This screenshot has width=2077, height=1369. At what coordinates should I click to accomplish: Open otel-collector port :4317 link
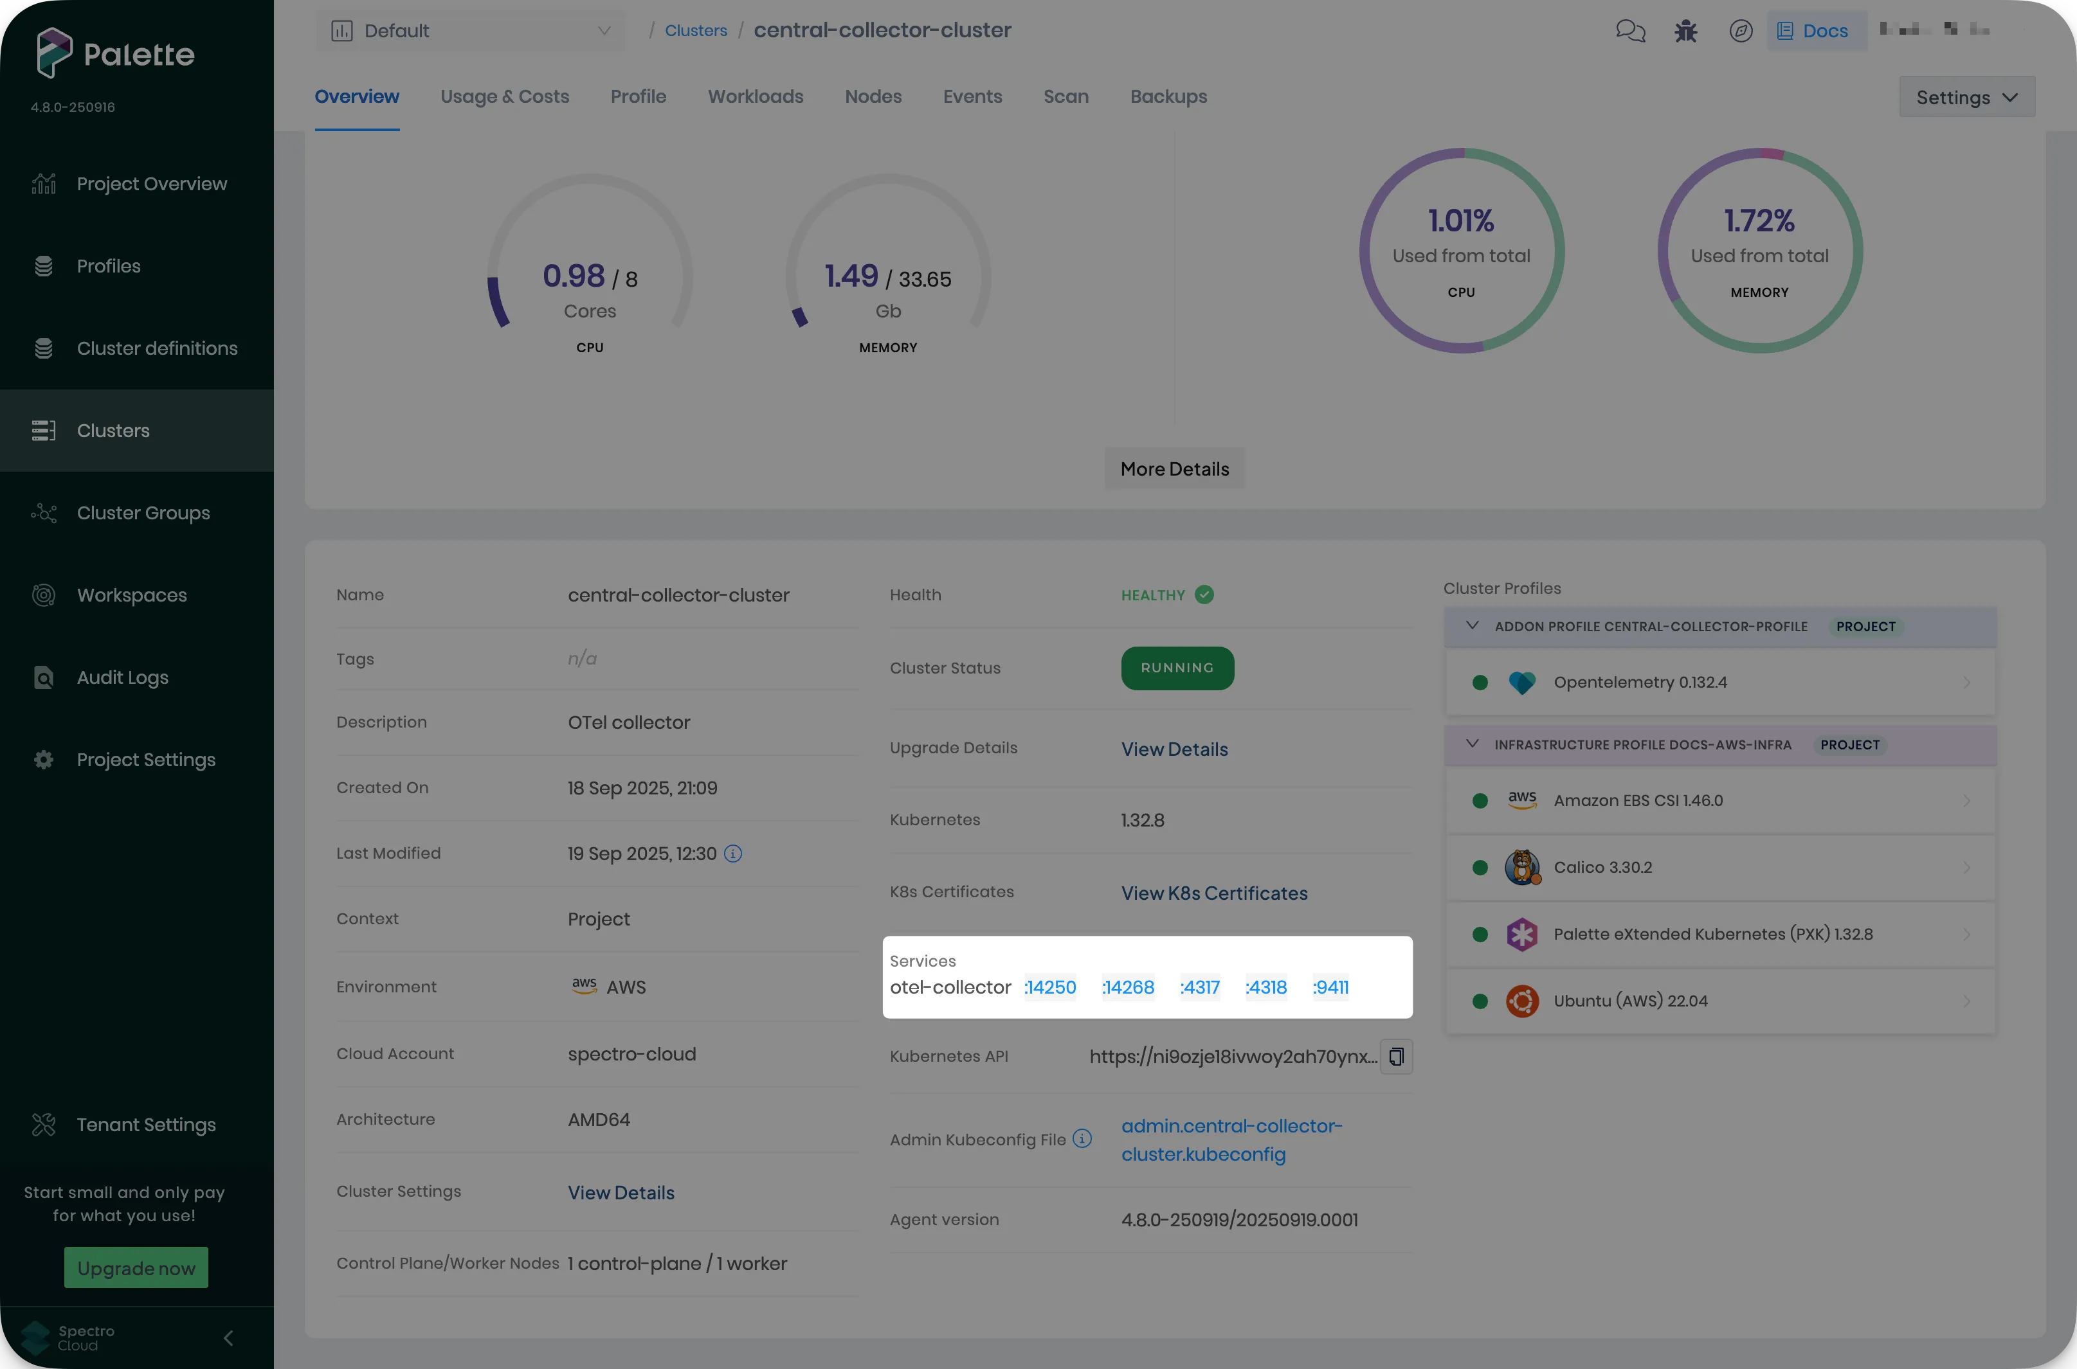click(1199, 987)
